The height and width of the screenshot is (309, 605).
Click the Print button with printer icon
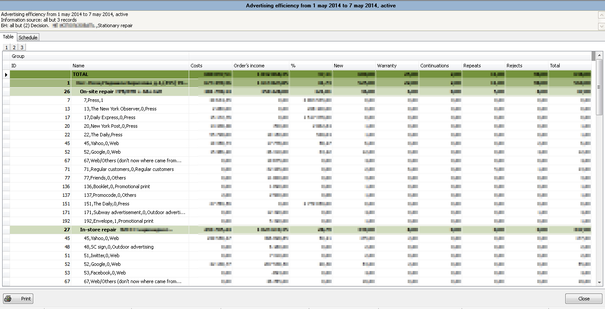click(x=18, y=299)
